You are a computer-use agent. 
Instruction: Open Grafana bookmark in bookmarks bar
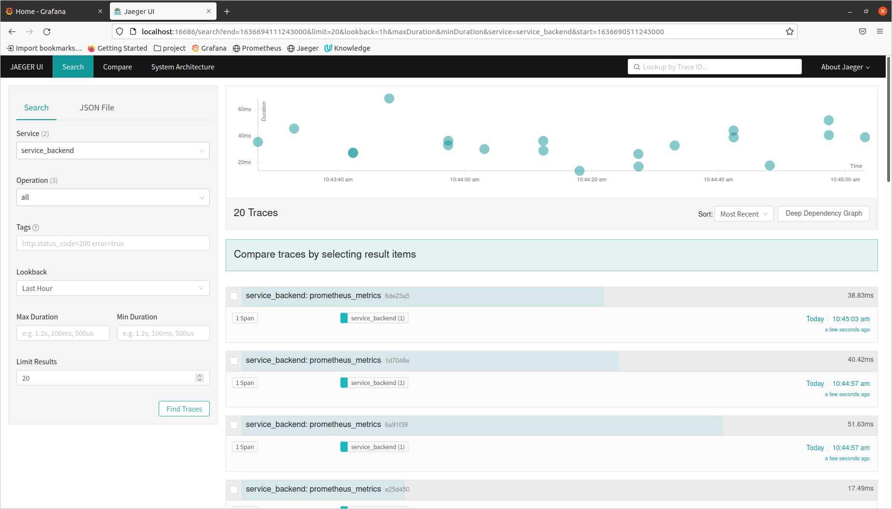209,48
